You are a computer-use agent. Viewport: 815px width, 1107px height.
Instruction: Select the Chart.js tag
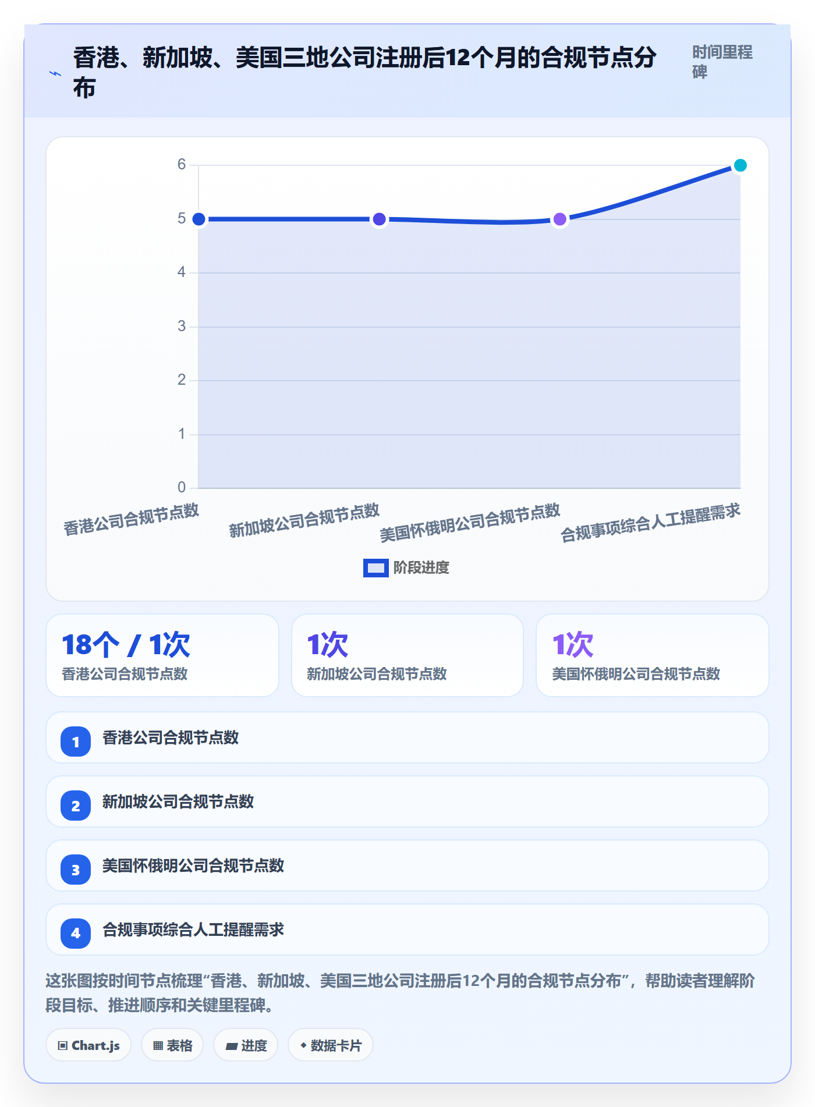coord(88,1045)
